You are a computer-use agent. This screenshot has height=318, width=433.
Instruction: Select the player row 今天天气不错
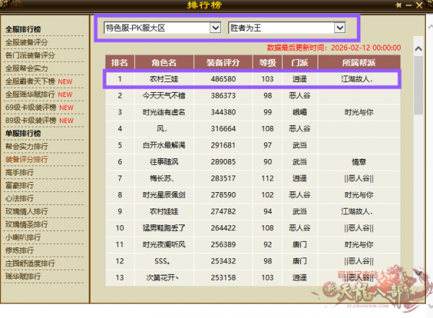coord(166,95)
